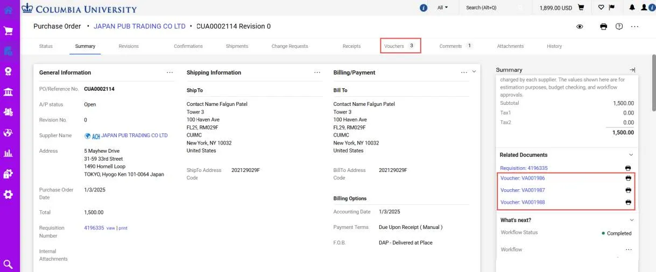This screenshot has width=656, height=272.
Task: Open the notifications bell icon
Action: click(632, 8)
